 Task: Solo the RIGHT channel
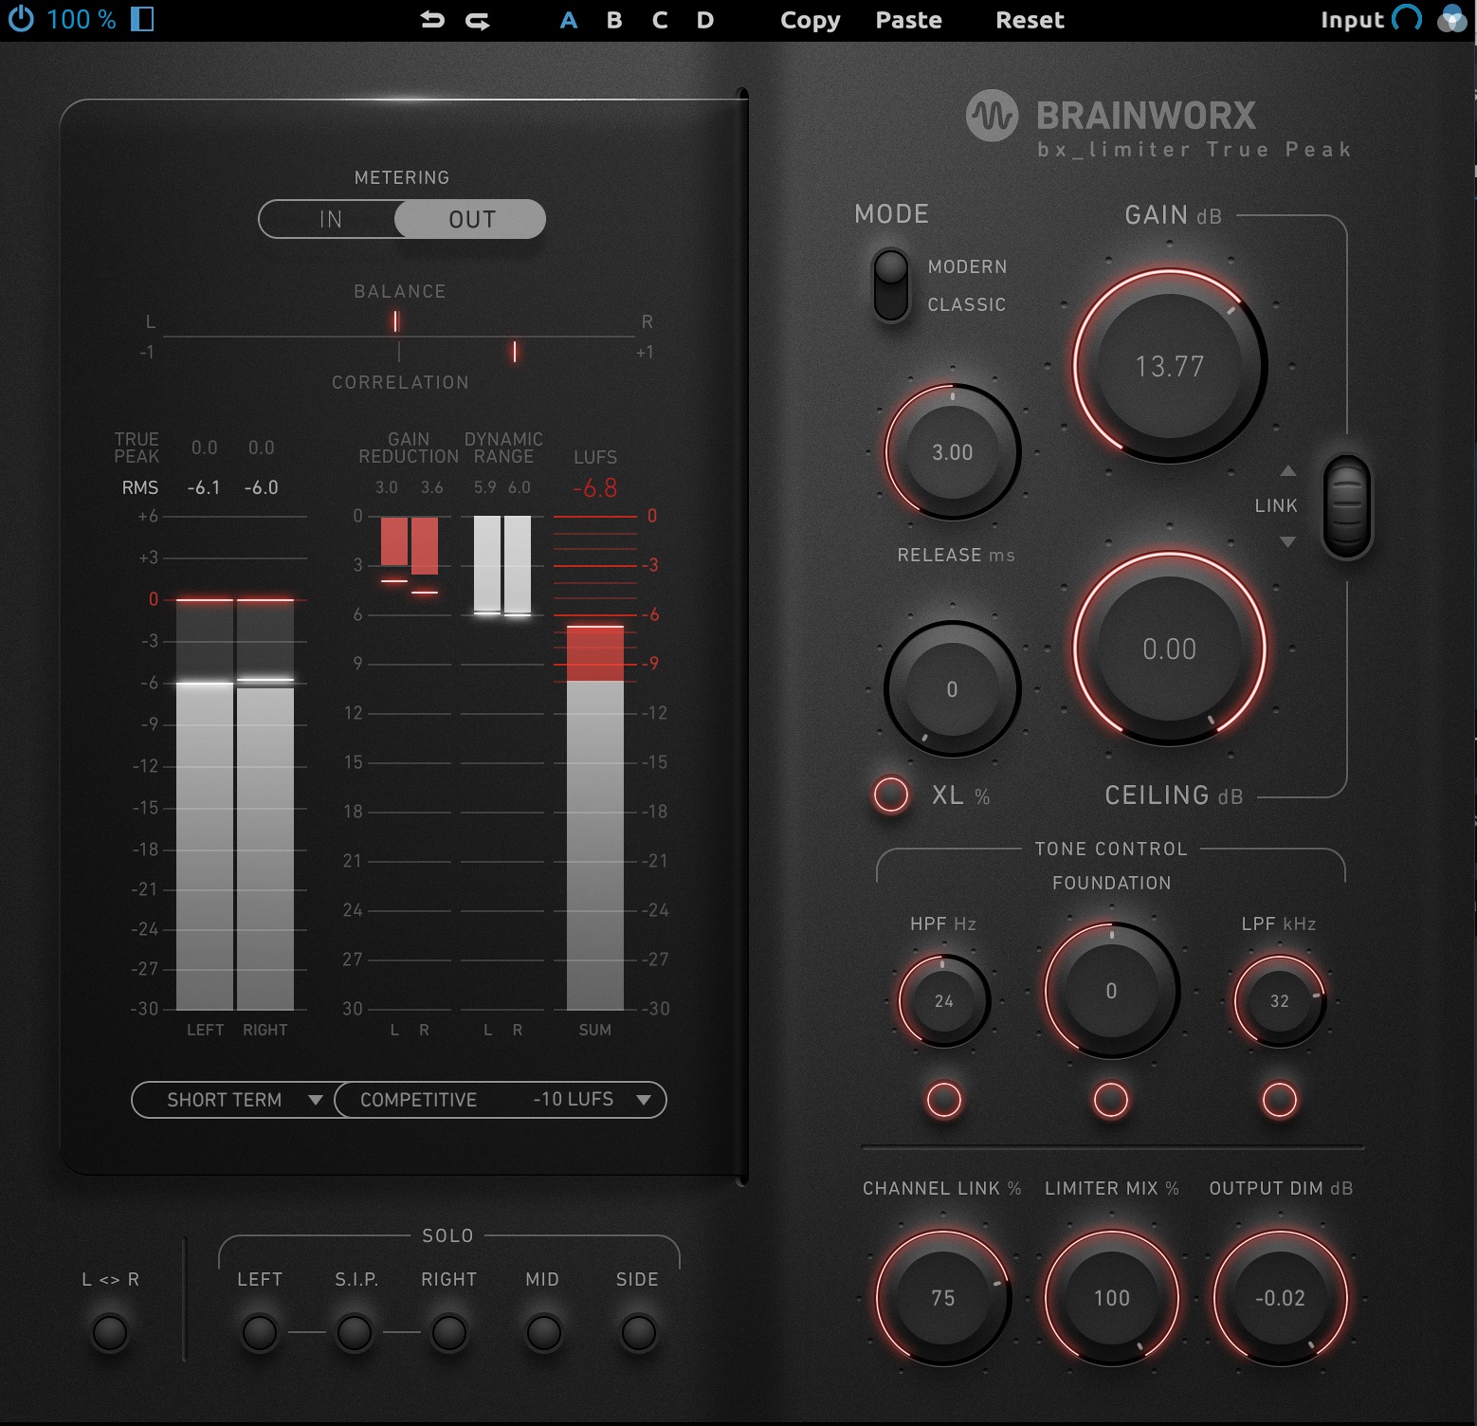(449, 1332)
